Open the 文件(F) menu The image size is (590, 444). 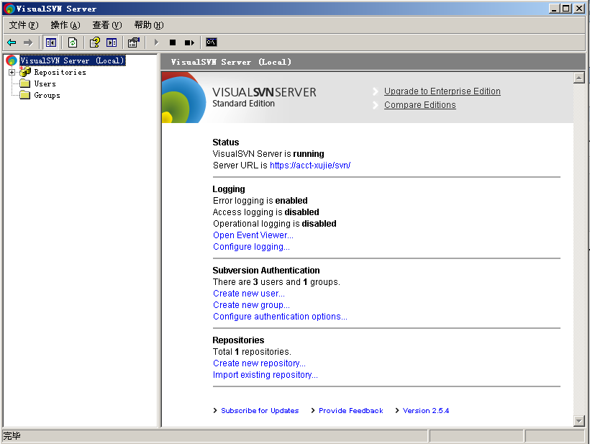coord(24,25)
